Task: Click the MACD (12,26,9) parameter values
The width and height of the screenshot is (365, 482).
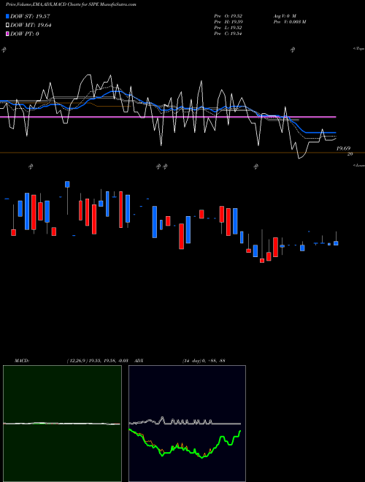Action: (x=97, y=361)
